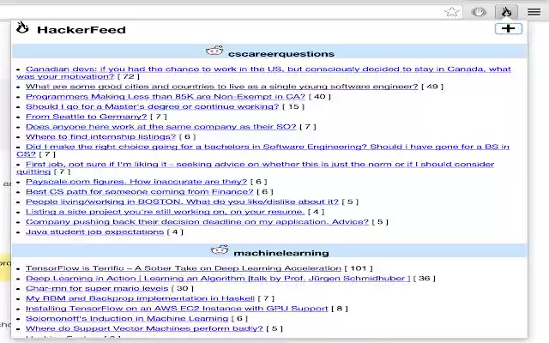
Task: Open RBM and Backprop in Haskell link
Action: pyautogui.click(x=140, y=298)
